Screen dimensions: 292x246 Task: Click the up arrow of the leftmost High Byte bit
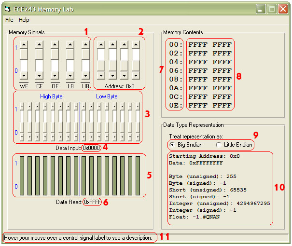coord(22,107)
